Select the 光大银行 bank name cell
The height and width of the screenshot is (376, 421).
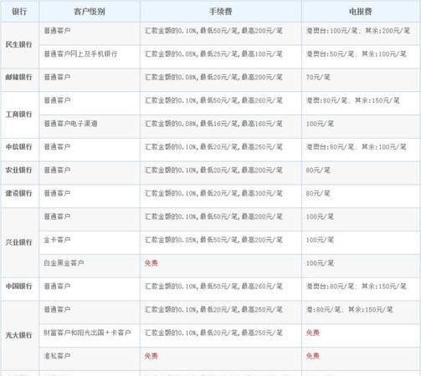[x=19, y=335]
